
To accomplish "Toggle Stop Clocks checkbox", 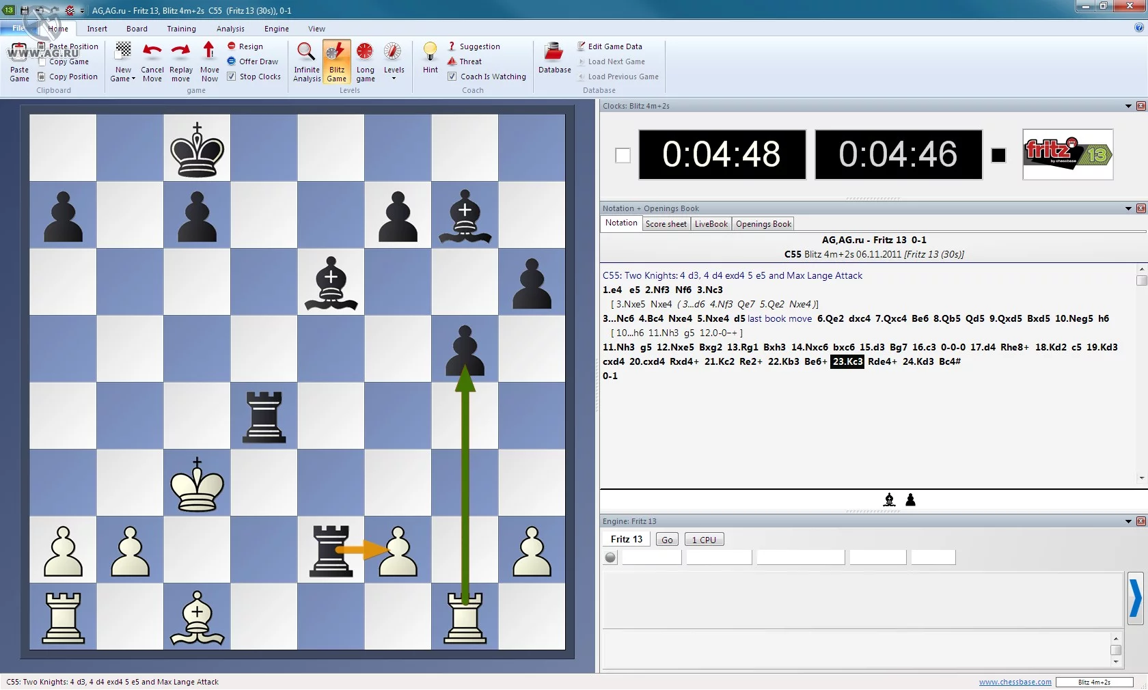I will 232,76.
